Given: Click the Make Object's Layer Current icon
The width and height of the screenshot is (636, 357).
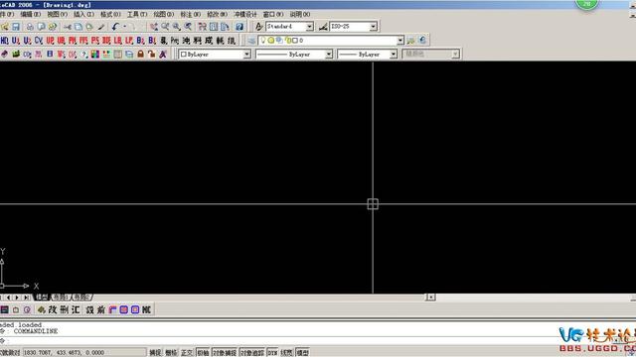Looking at the screenshot, I should click(x=411, y=40).
